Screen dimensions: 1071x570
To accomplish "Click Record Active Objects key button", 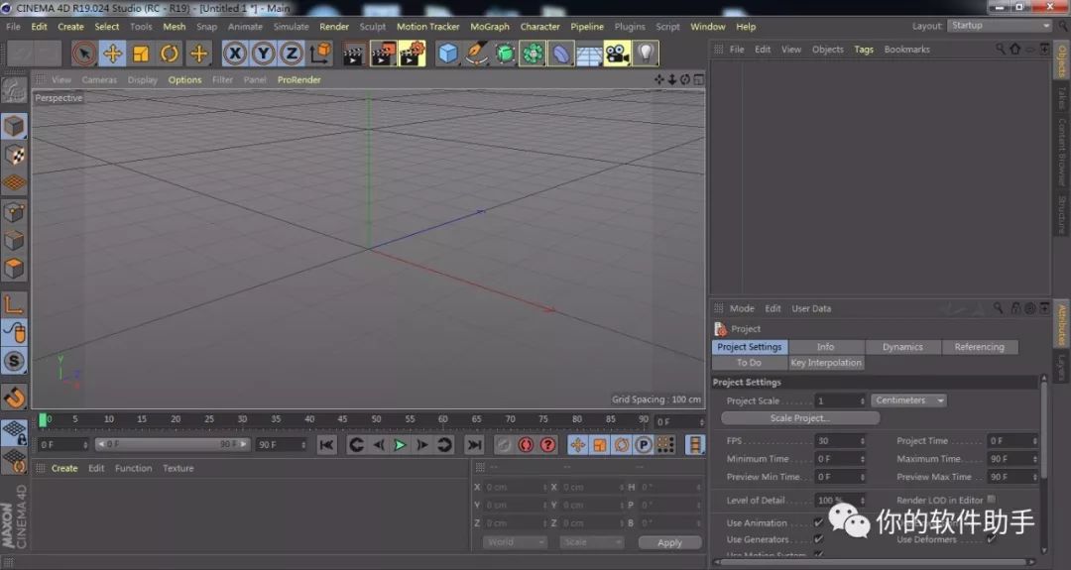I will (503, 445).
